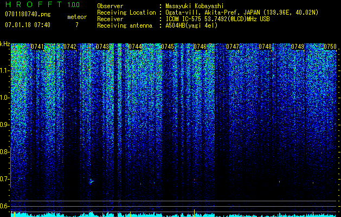Click the meteor label
The height and width of the screenshot is (217, 341).
[77, 17]
